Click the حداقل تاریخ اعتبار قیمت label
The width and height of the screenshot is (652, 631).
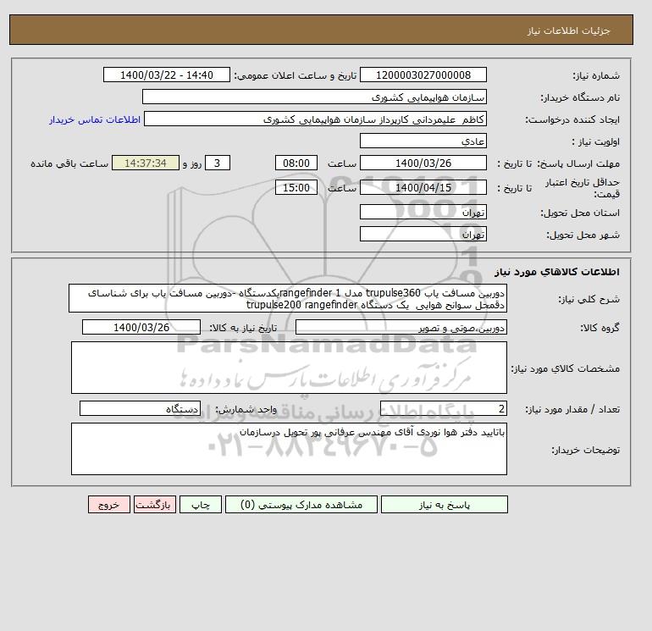(583, 187)
